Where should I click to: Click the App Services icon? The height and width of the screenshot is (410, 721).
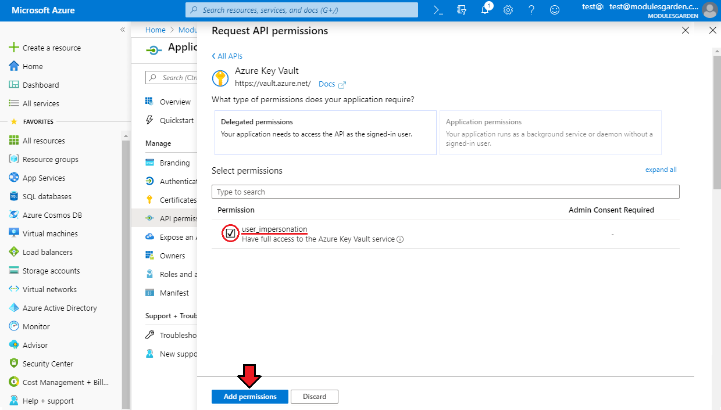[x=14, y=178]
